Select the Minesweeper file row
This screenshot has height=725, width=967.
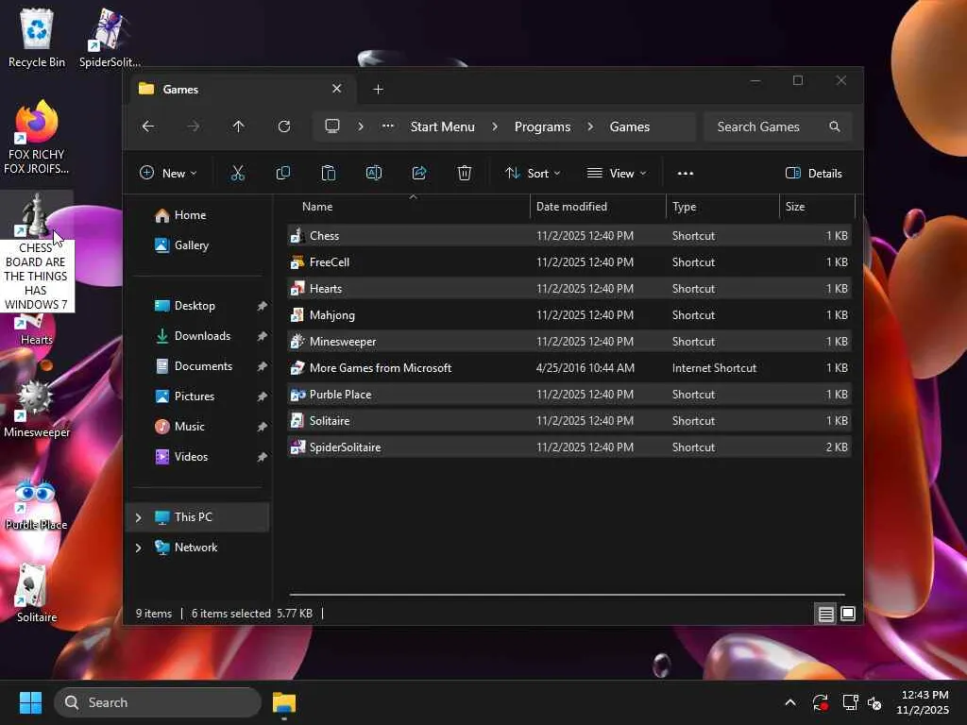click(569, 342)
